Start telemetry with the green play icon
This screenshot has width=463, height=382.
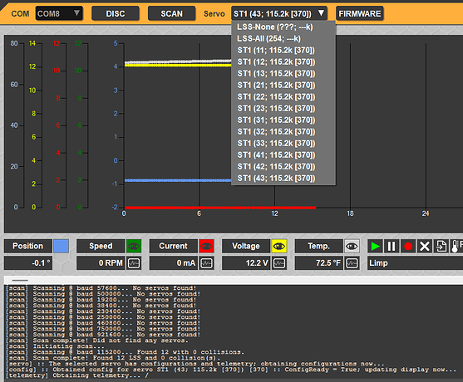point(375,246)
